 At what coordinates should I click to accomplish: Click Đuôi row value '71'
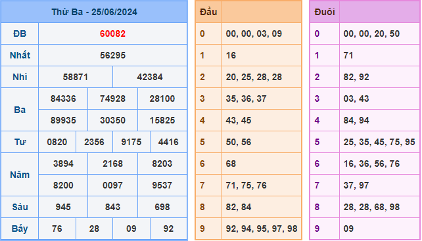pyautogui.click(x=348, y=55)
